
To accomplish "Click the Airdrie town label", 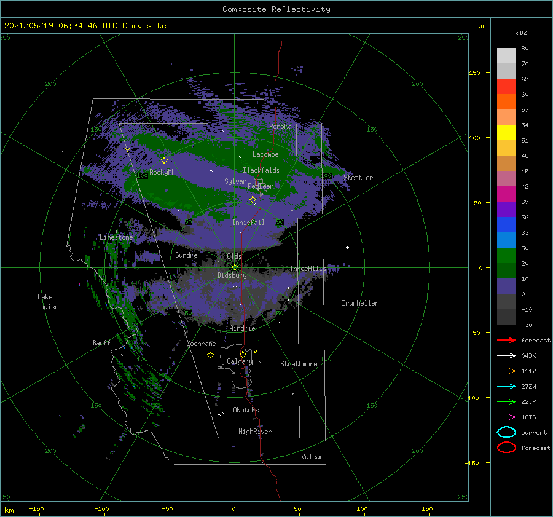I will (x=242, y=328).
